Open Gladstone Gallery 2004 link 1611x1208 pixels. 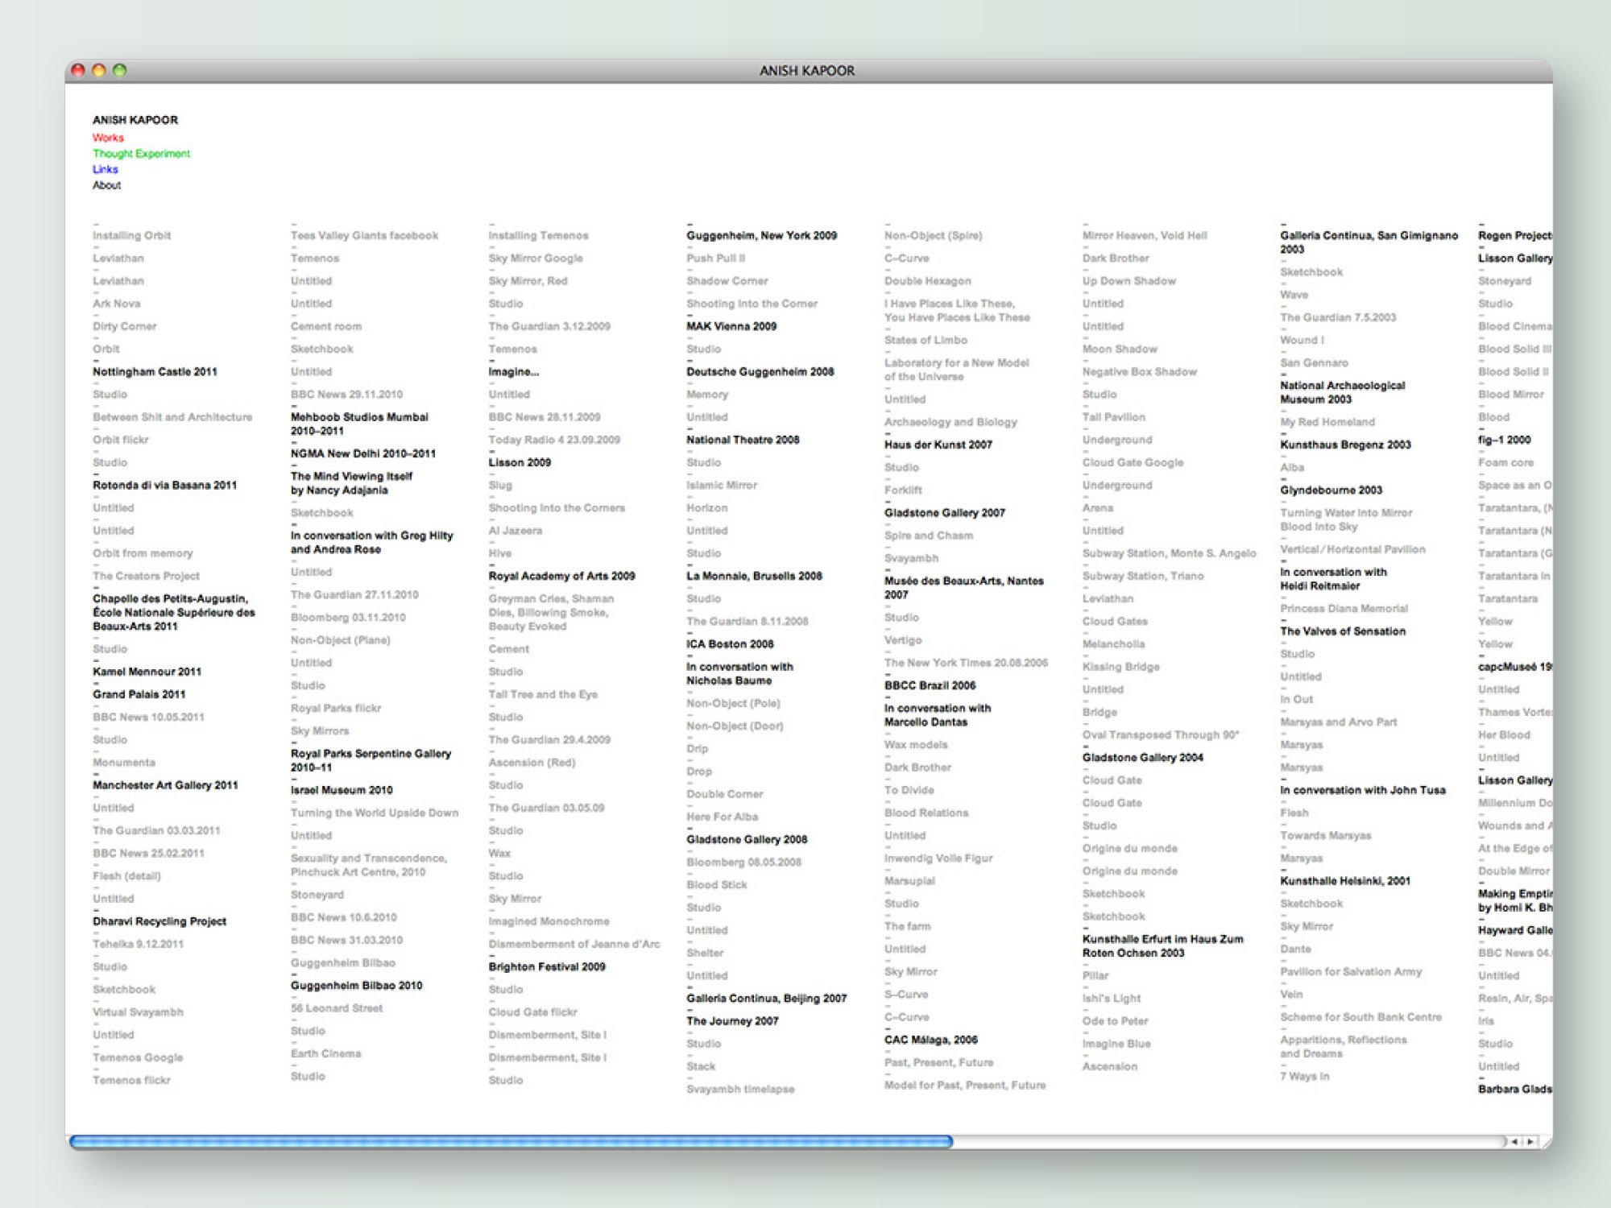[x=1142, y=758]
